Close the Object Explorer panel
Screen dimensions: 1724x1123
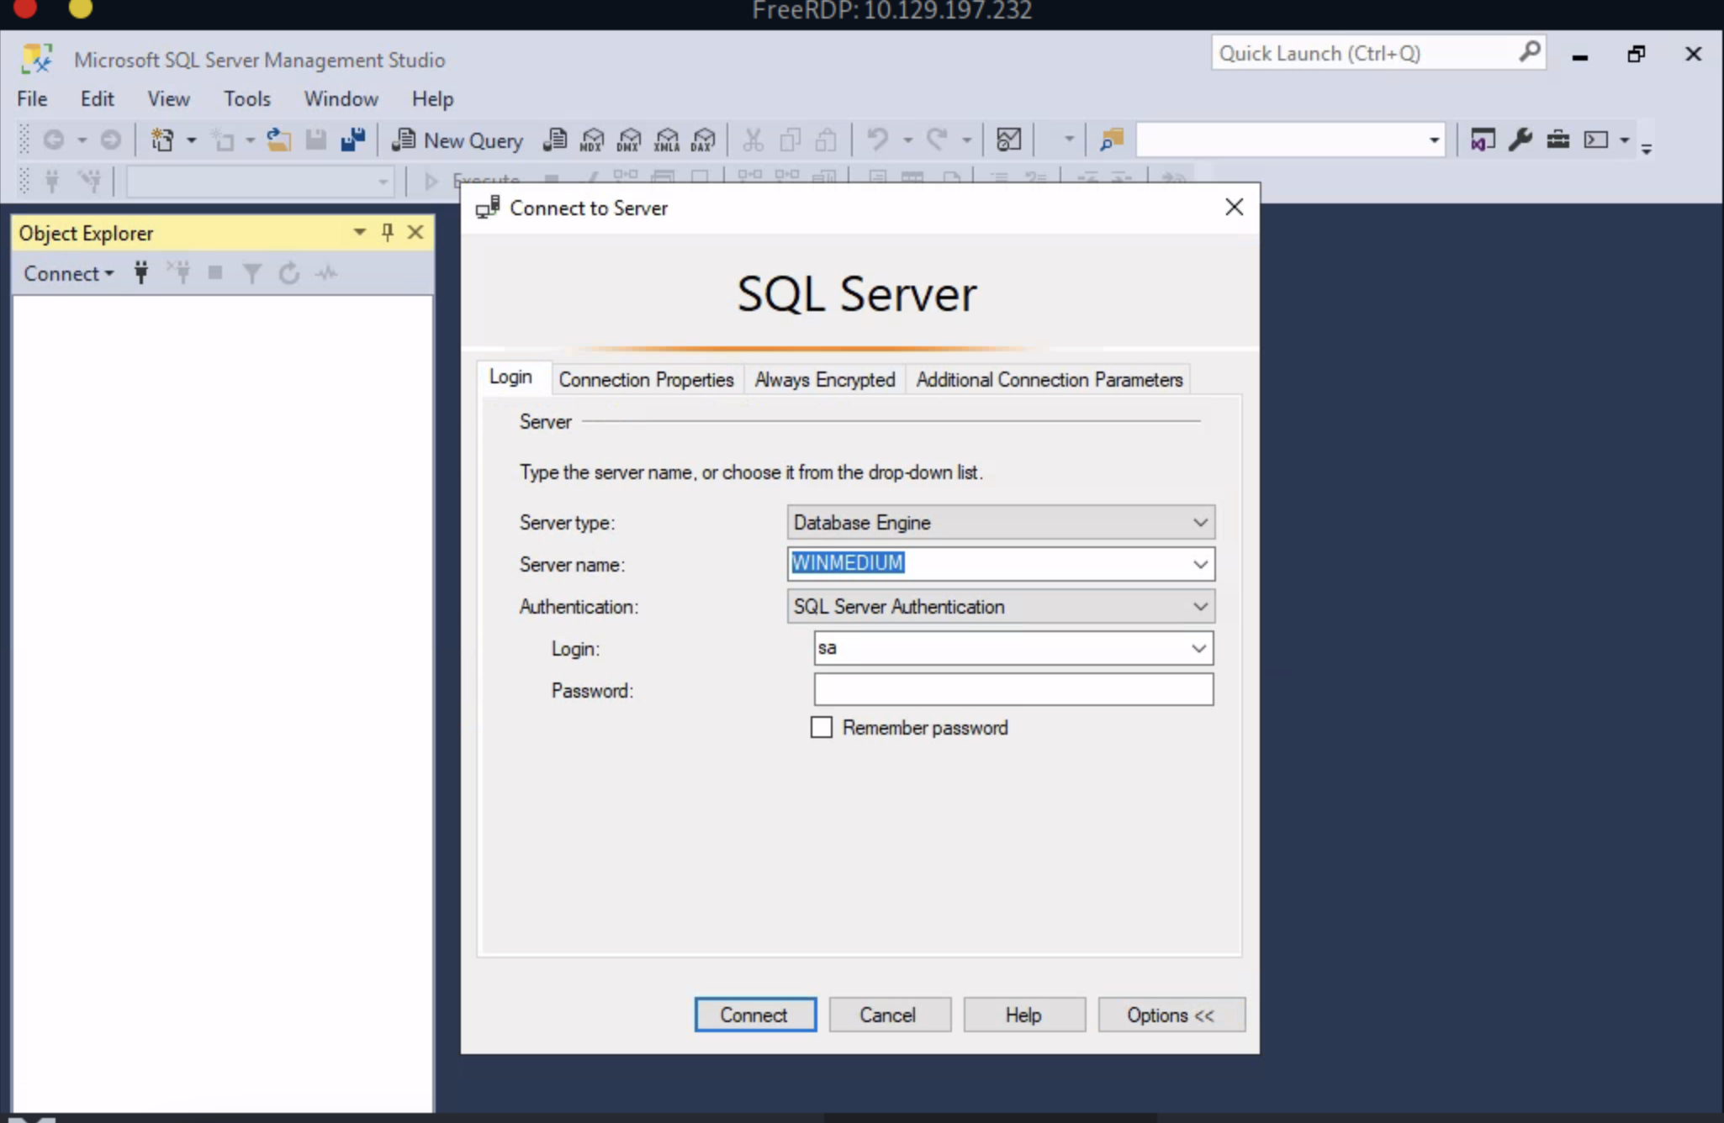[x=415, y=232]
